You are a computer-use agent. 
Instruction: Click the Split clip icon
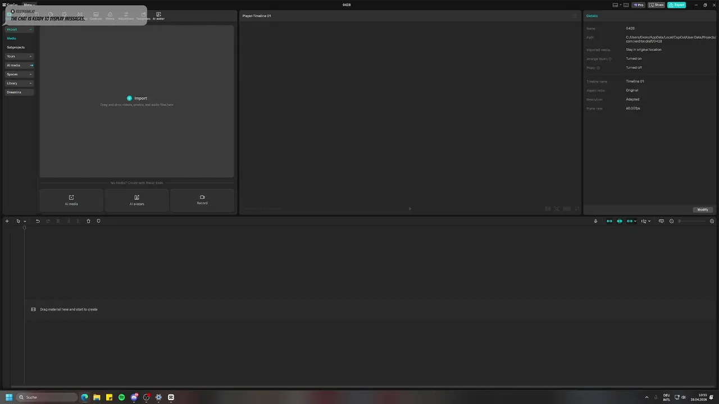tap(58, 221)
